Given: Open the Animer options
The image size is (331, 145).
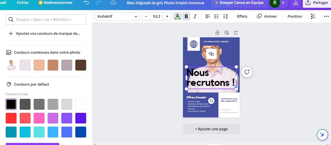Looking at the screenshot, I should point(267,16).
